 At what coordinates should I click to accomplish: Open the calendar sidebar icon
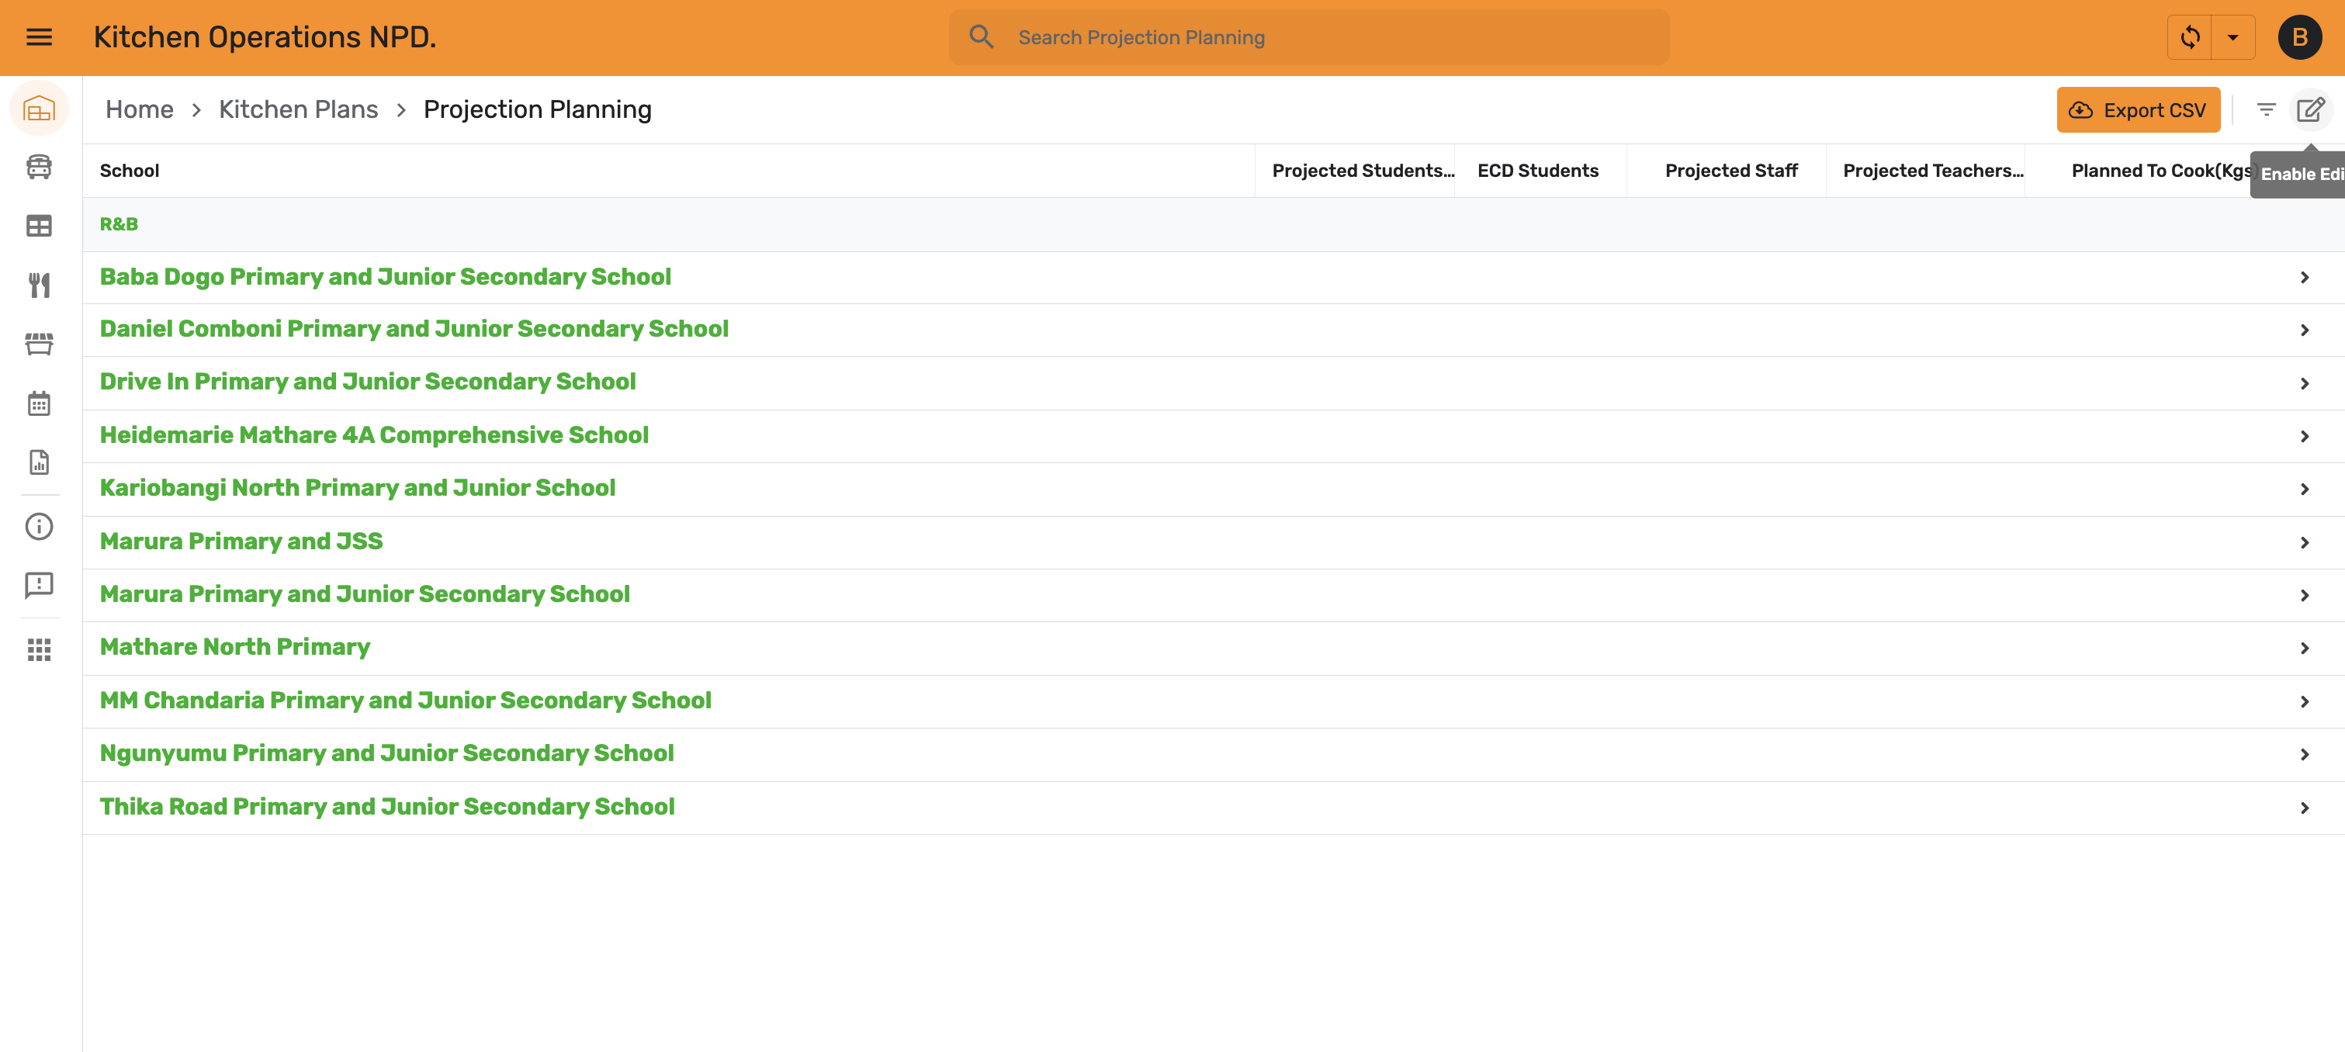[39, 403]
